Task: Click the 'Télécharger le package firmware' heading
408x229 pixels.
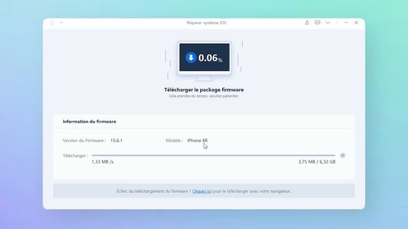Action: [x=204, y=90]
